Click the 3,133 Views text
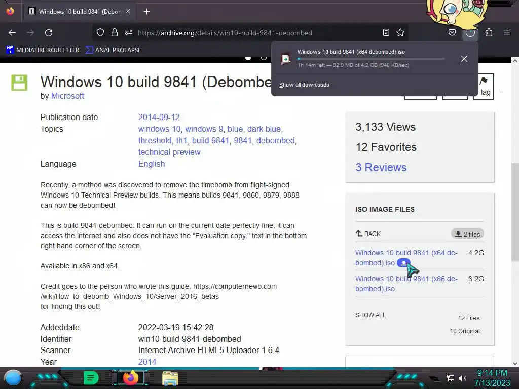Viewport: 519px width, 389px height. [x=385, y=127]
